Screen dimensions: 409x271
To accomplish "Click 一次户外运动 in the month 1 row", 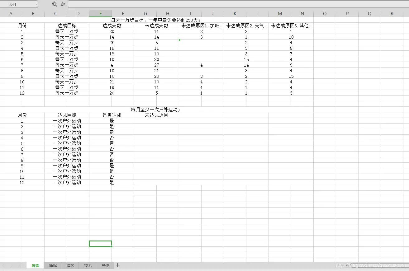I will click(x=67, y=121).
